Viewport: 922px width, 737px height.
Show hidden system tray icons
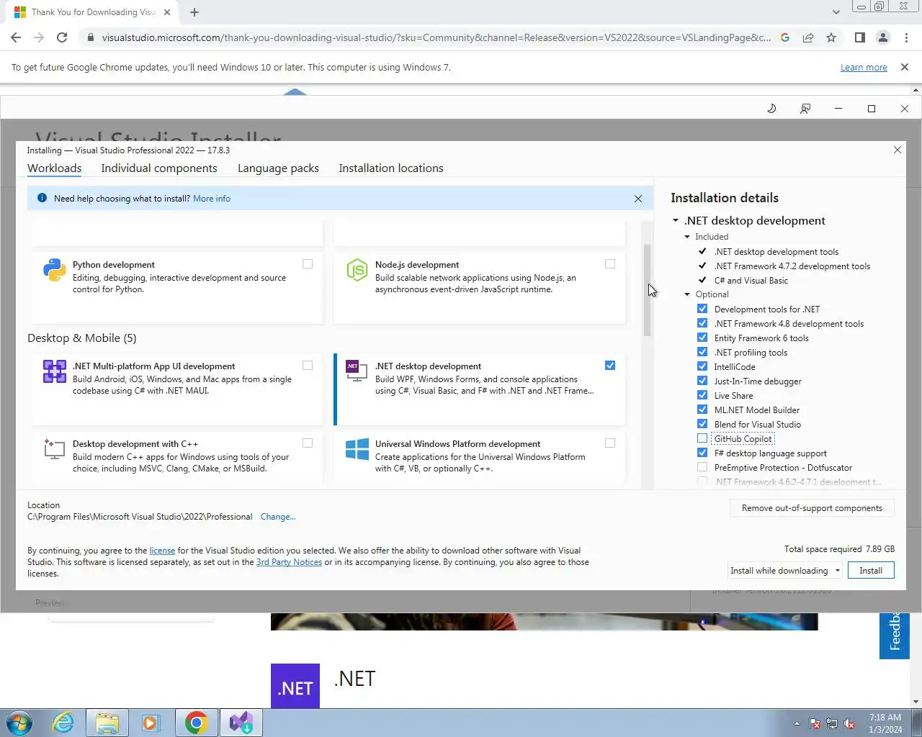tap(797, 724)
